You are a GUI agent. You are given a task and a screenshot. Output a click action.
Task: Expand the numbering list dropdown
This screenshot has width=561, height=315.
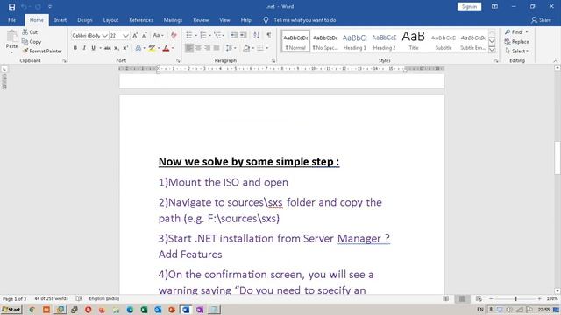209,35
